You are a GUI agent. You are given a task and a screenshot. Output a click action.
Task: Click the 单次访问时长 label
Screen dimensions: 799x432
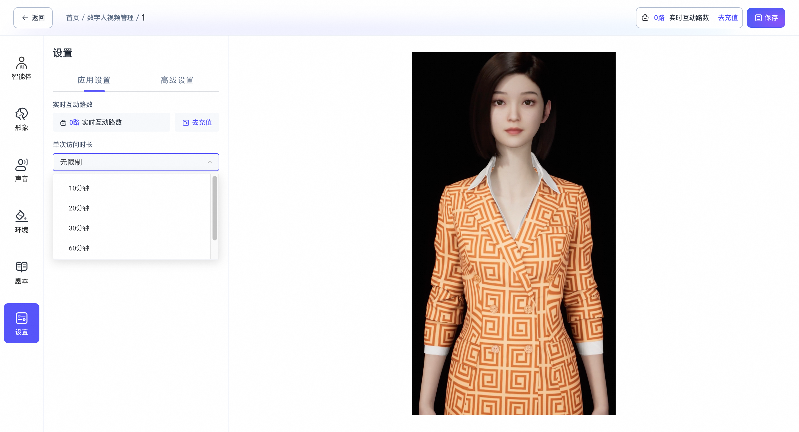click(x=73, y=145)
